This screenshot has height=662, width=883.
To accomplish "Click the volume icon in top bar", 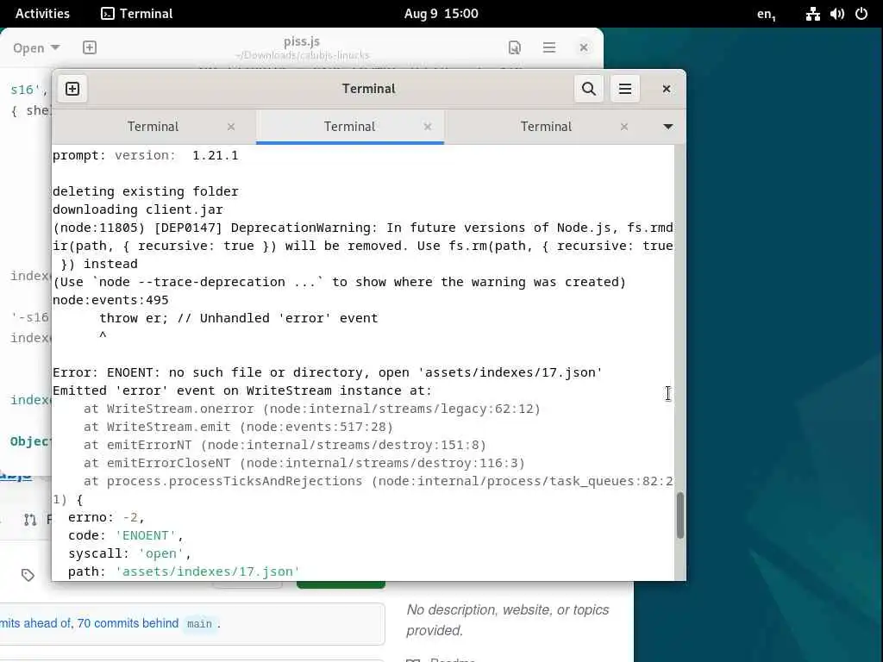I will (836, 14).
